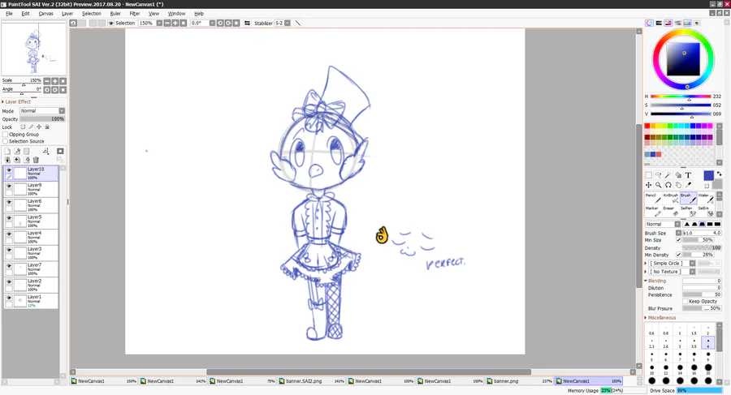Viewport: 731px width, 395px height.
Task: Toggle the color wheel panel icon
Action: coord(650,23)
